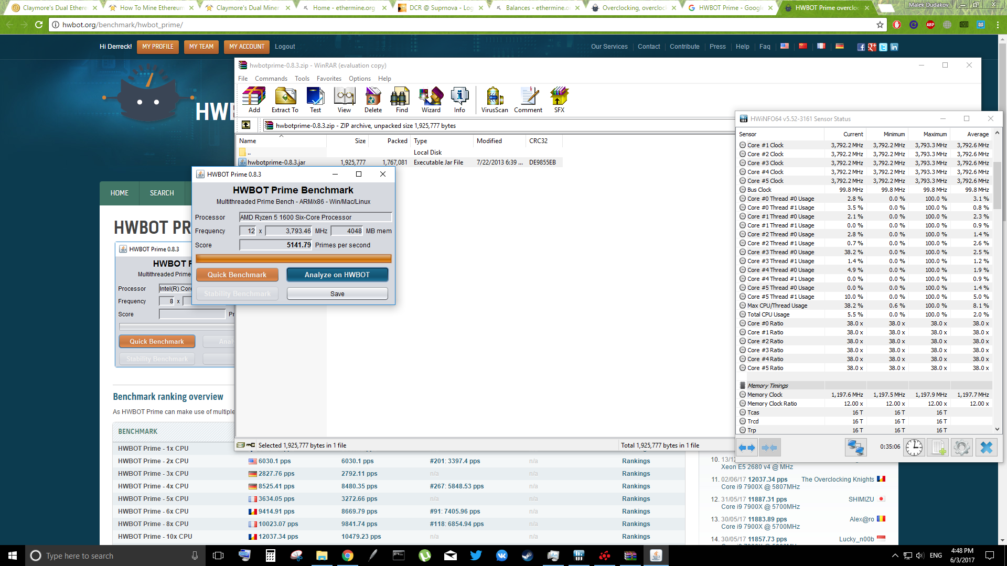
Task: Open WinRAR Favorites menu
Action: 329,79
